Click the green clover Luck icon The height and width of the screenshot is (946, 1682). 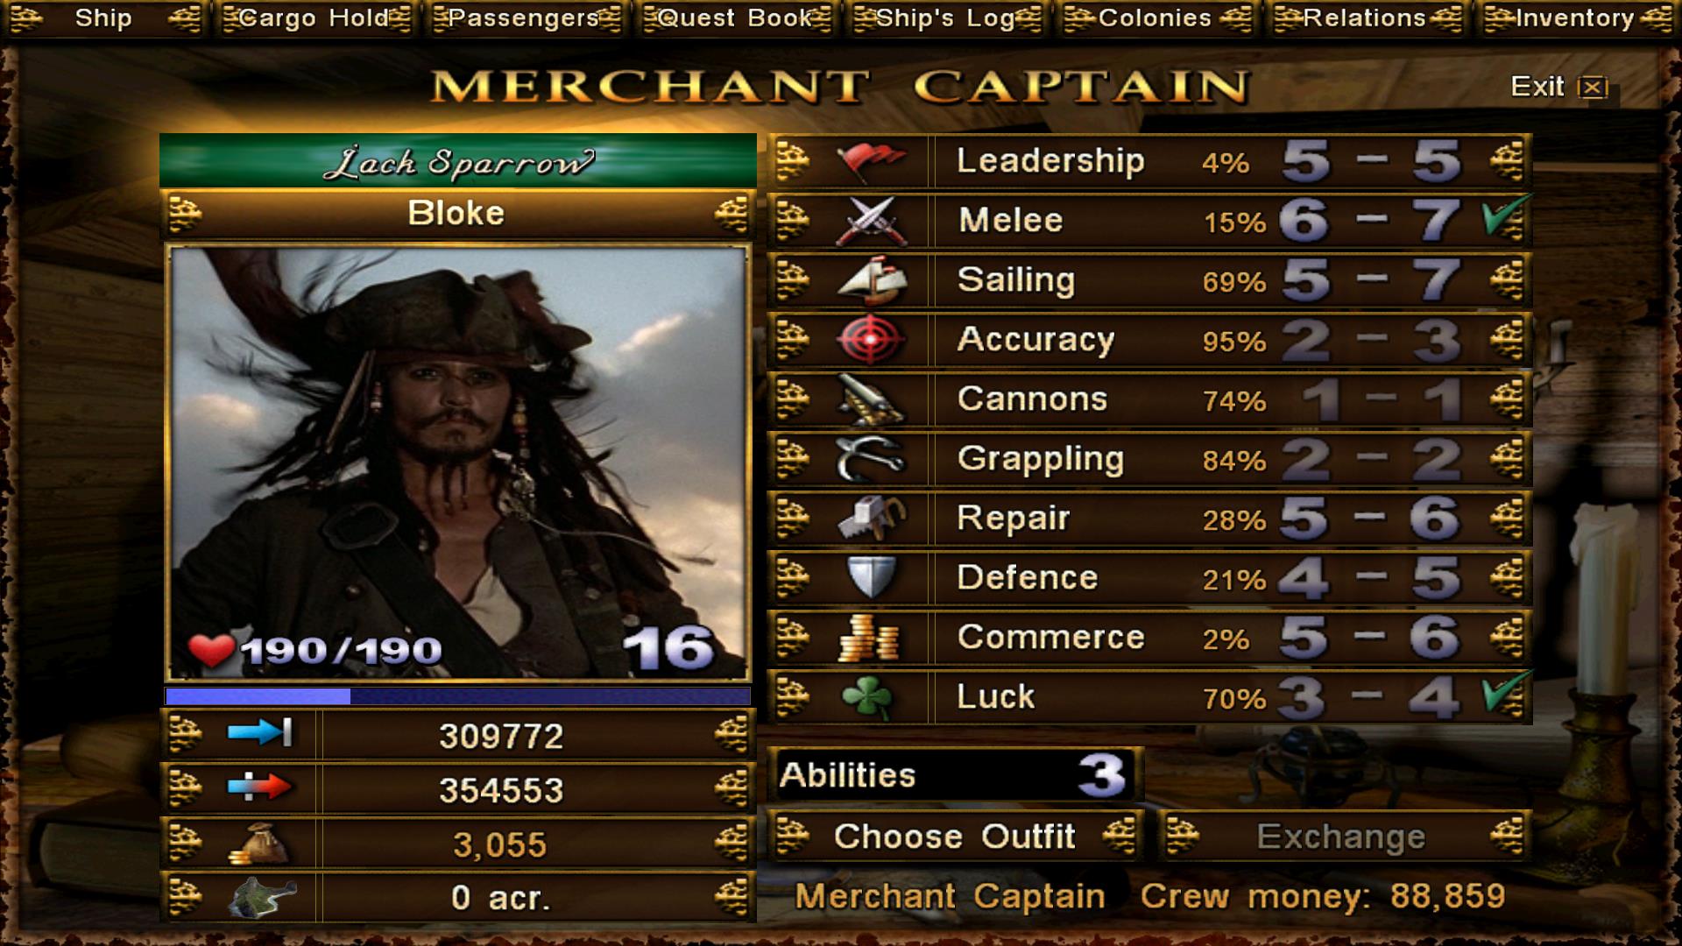(x=867, y=697)
